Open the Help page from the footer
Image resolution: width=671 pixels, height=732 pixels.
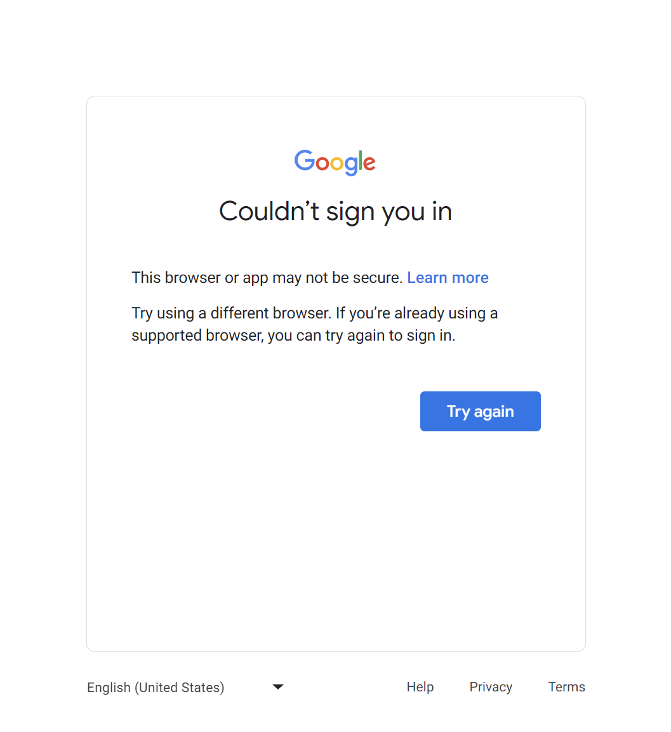[420, 686]
